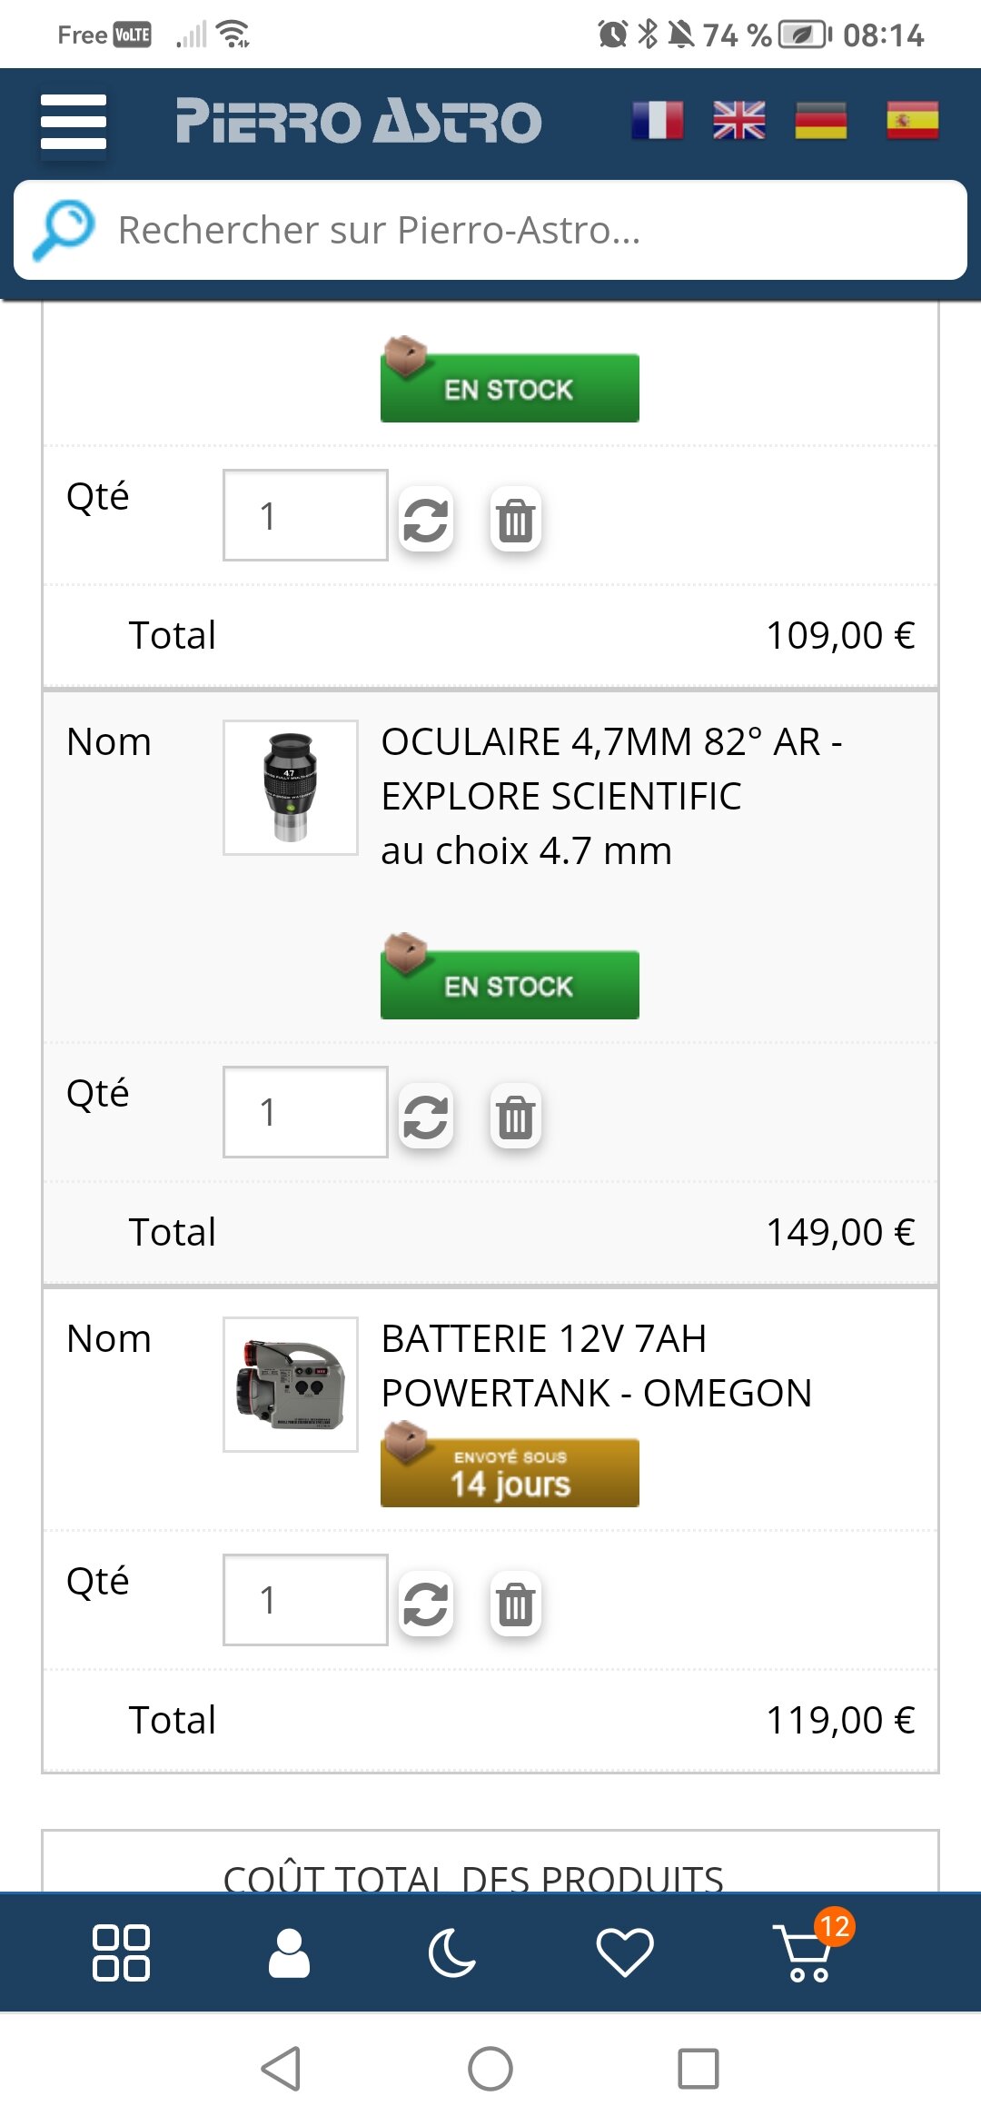This screenshot has height=2126, width=981.
Task: Update quantity for the 109,00 € item
Action: tap(426, 520)
